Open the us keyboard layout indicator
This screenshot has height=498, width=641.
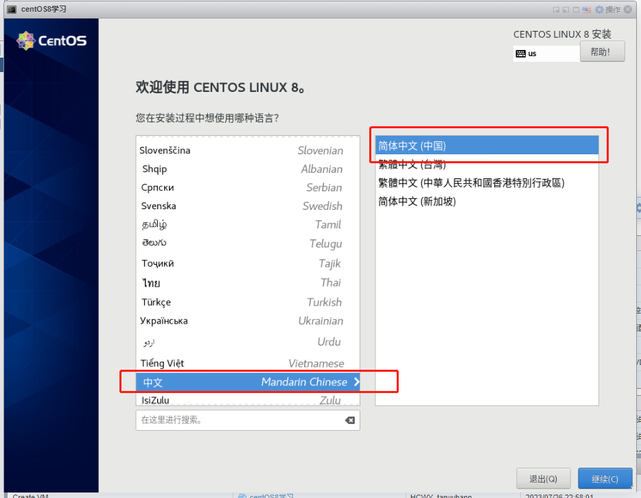click(x=546, y=54)
